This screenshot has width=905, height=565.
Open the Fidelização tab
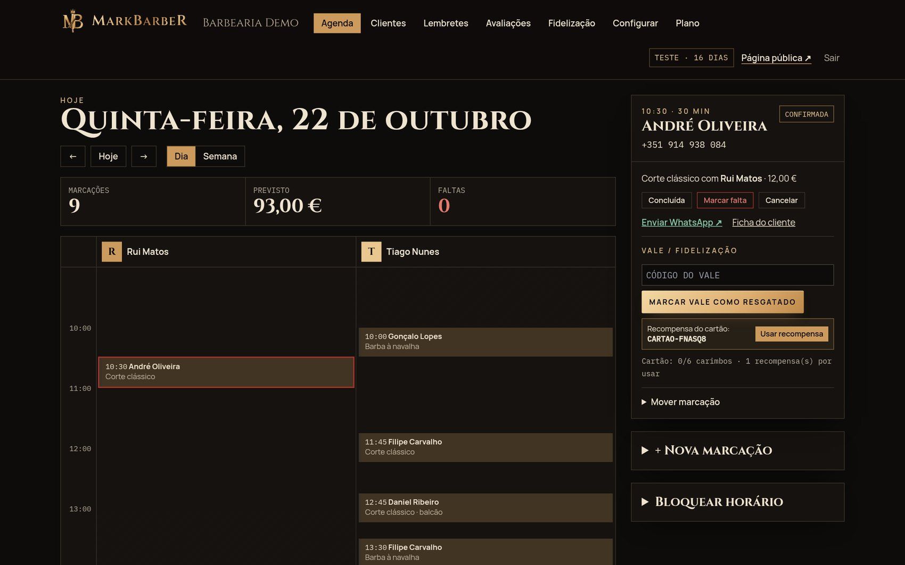pyautogui.click(x=571, y=23)
